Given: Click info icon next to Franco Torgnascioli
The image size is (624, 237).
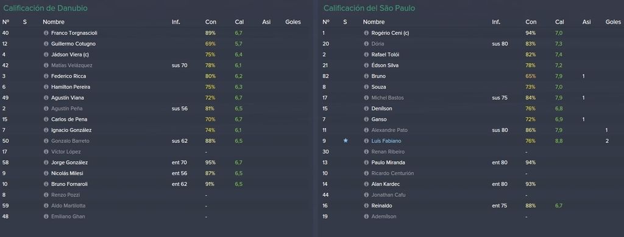Looking at the screenshot, I should 46,33.
